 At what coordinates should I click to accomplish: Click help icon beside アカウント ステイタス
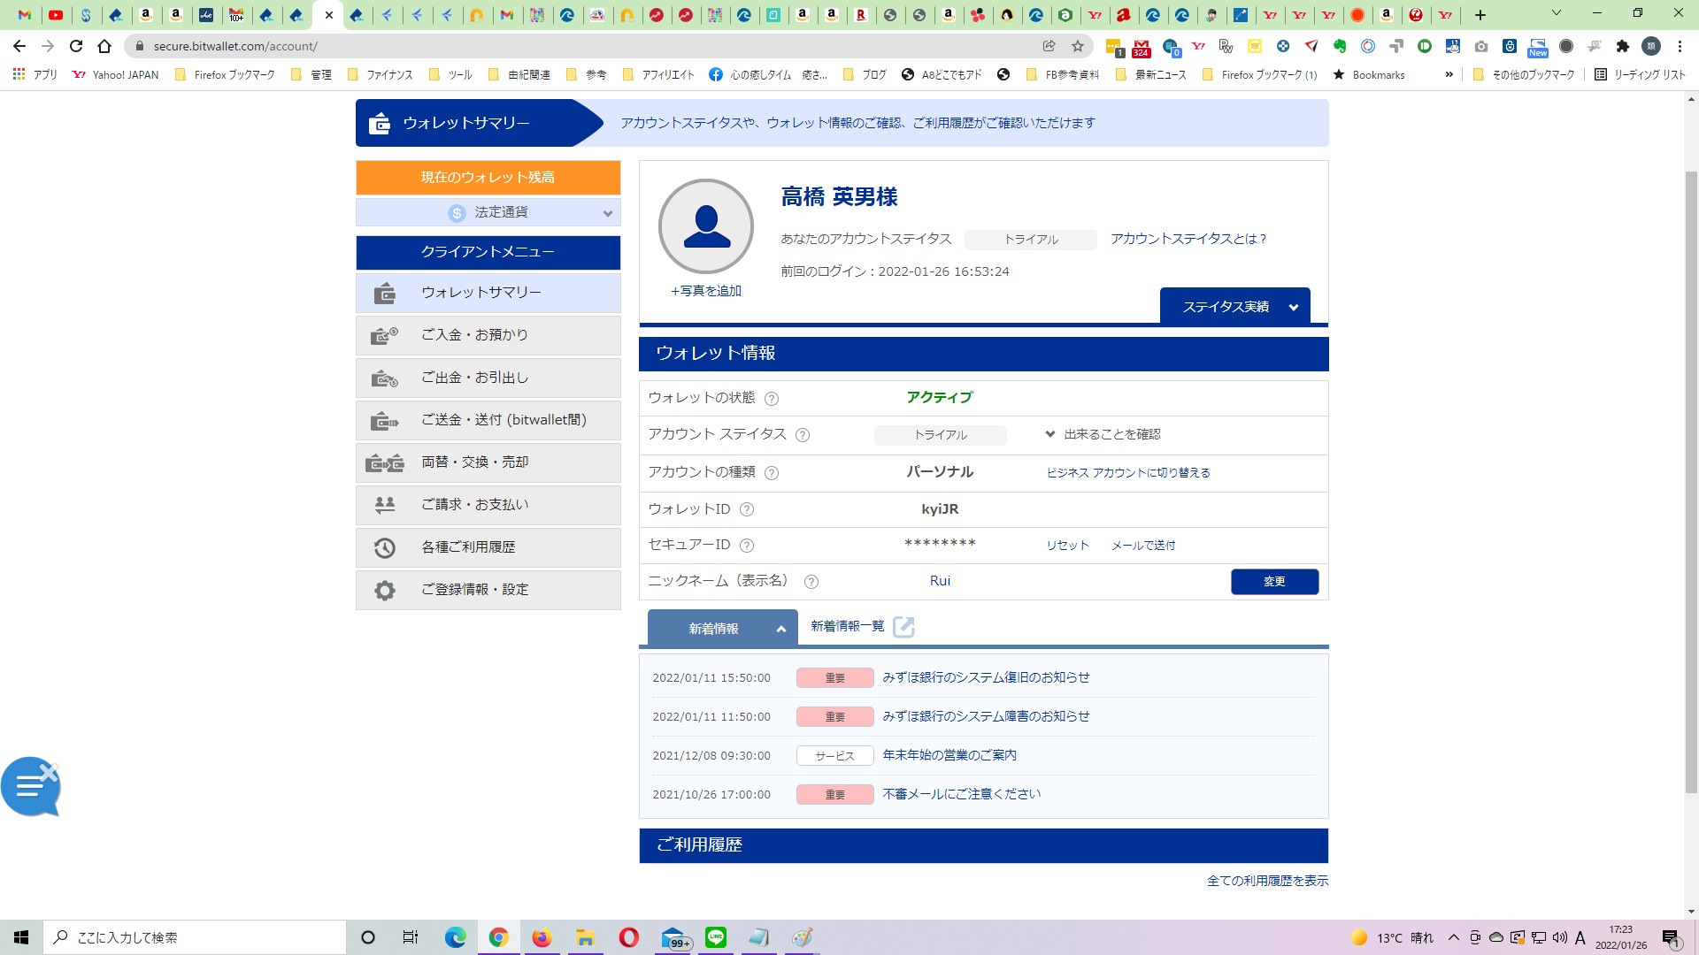[x=803, y=435]
